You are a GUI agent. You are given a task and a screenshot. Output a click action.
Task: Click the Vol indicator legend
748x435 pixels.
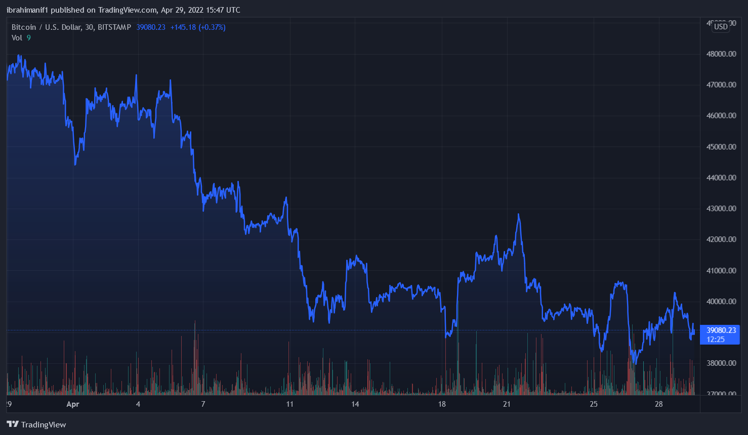pyautogui.click(x=17, y=37)
